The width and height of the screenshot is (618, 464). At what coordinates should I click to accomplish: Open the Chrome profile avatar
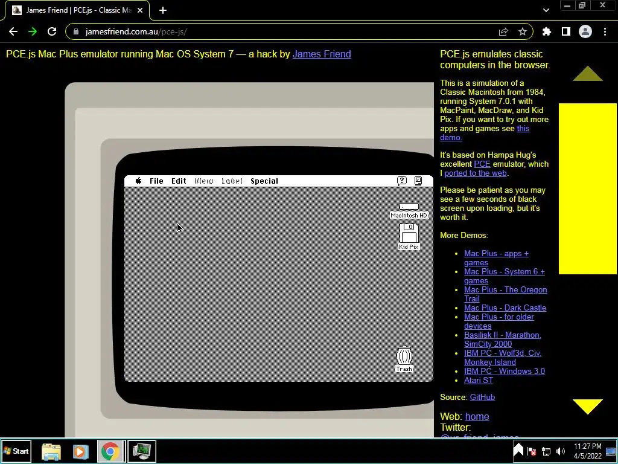(x=585, y=31)
